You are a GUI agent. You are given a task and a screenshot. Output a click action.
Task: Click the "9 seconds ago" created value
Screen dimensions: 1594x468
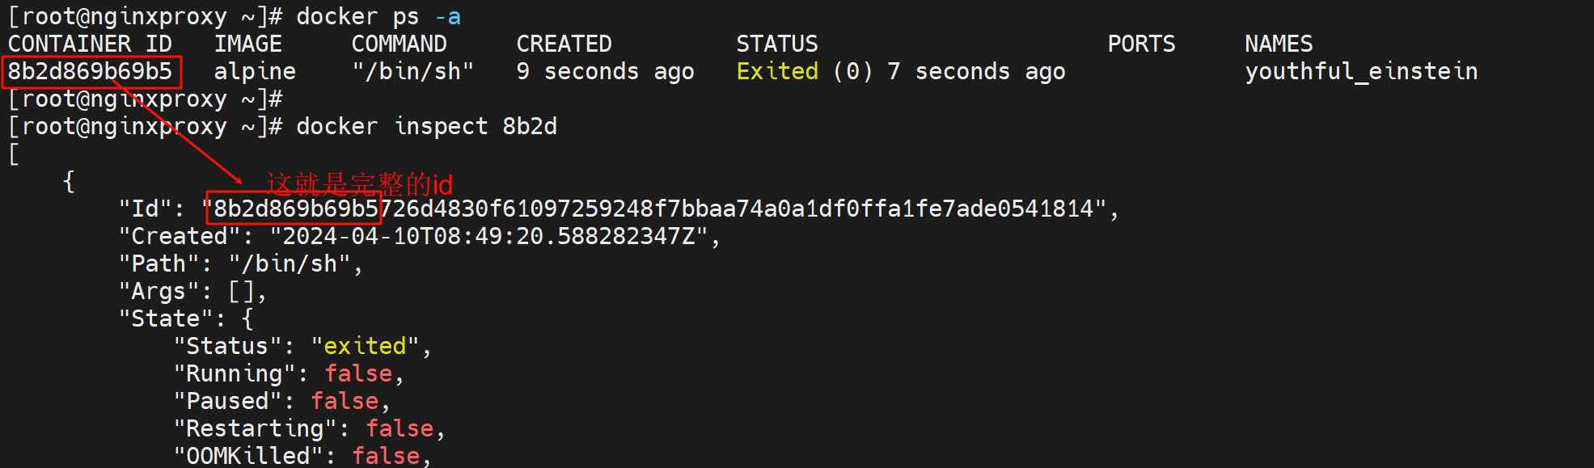605,72
